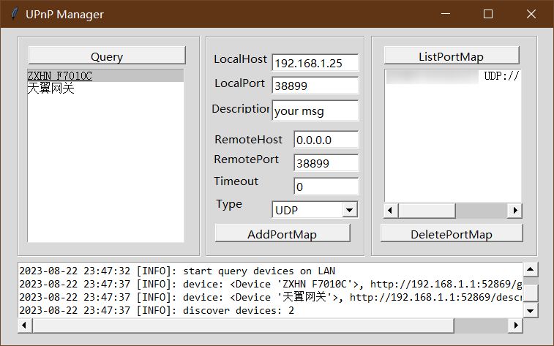Minimize the UPnP Manager window
The image size is (554, 346).
point(446,14)
